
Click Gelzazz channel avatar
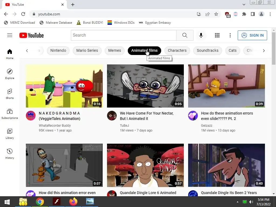tap(193, 116)
